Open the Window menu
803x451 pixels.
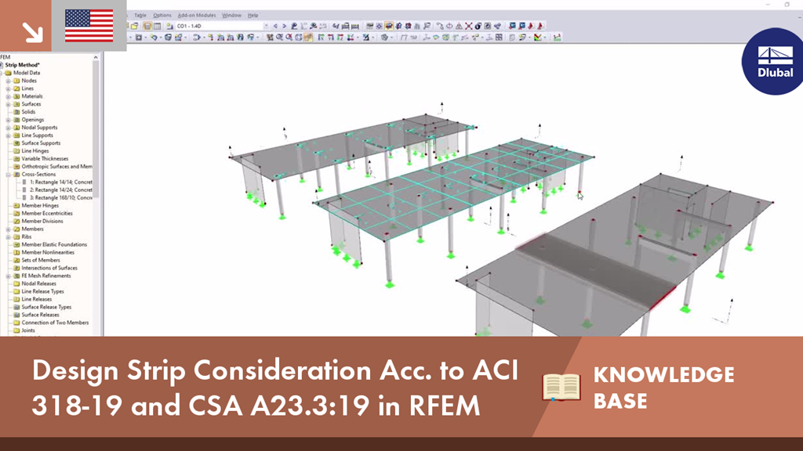pos(231,16)
